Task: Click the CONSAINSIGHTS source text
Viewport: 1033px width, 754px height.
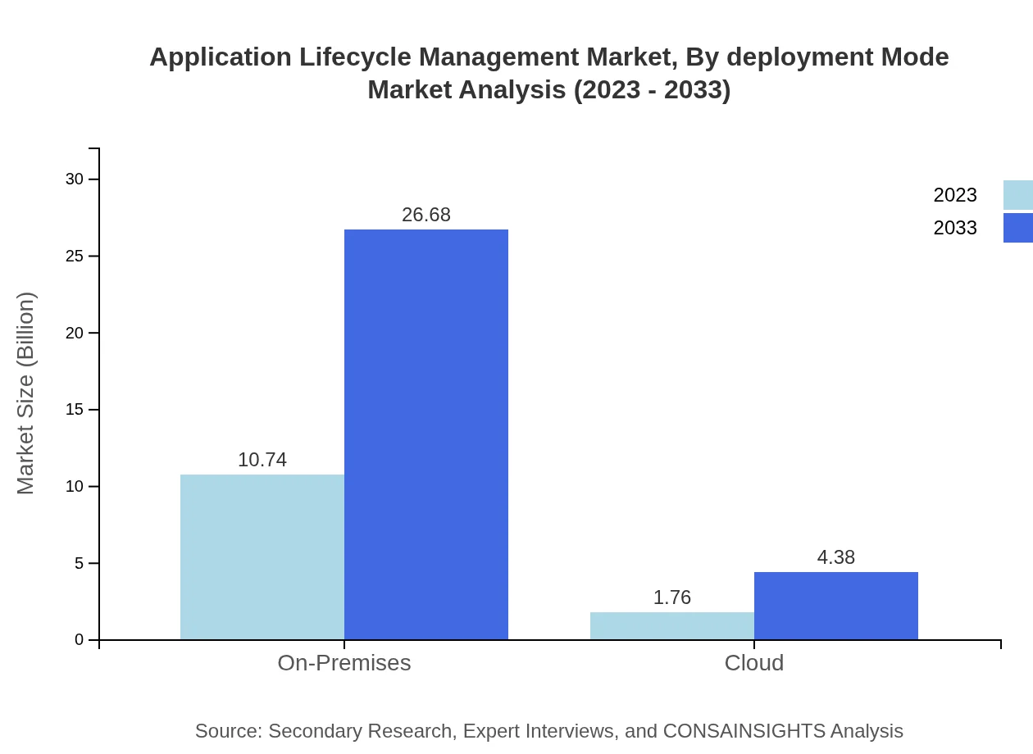Action: (548, 731)
